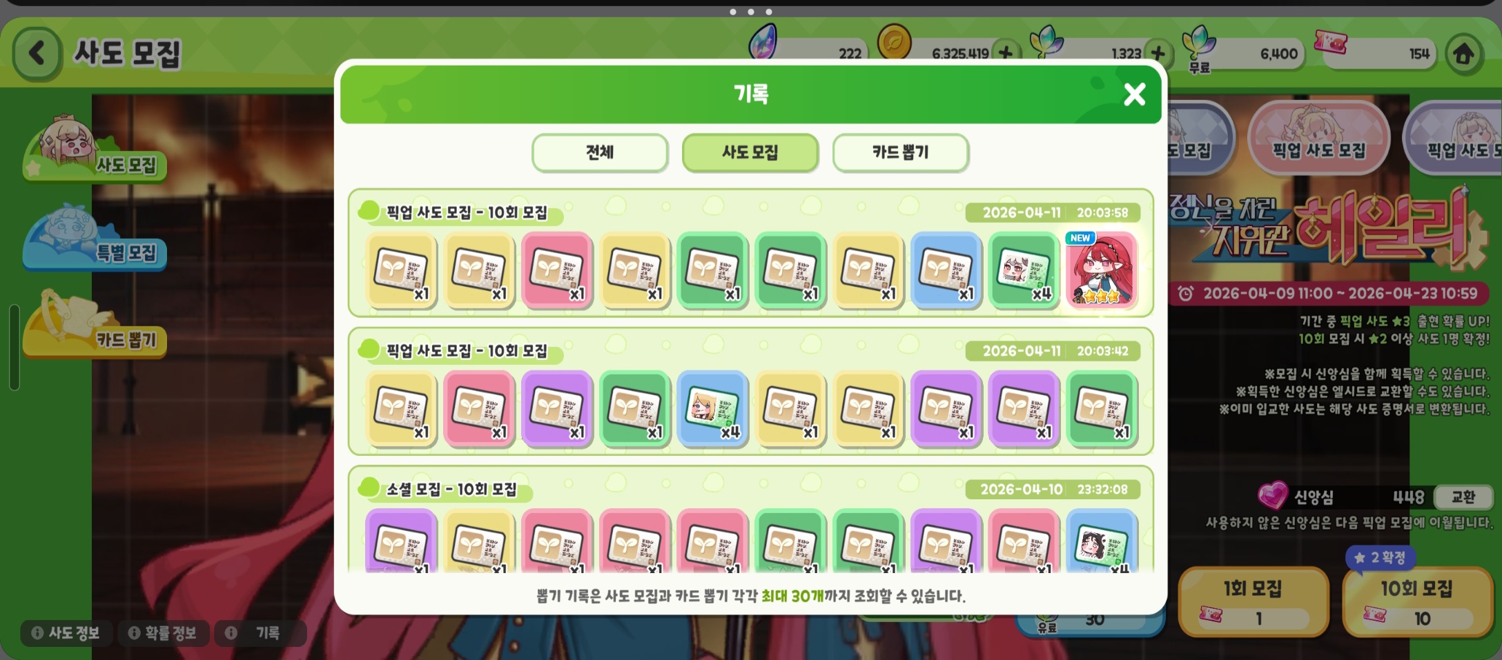1502x660 pixels.
Task: Add 엘시드 leaf currency with plus icon
Action: pyautogui.click(x=1158, y=53)
